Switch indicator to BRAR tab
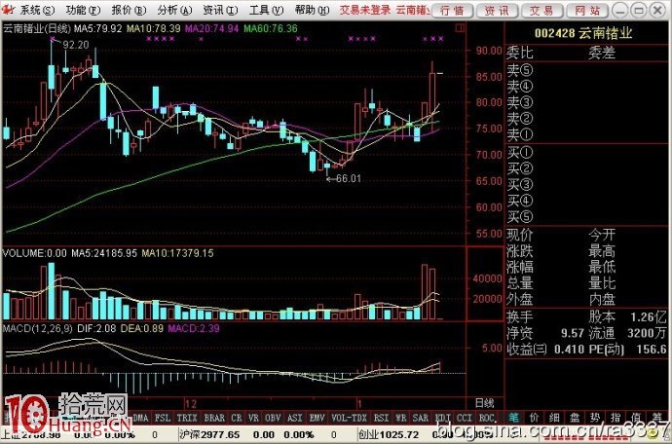672x444 pixels. [214, 418]
